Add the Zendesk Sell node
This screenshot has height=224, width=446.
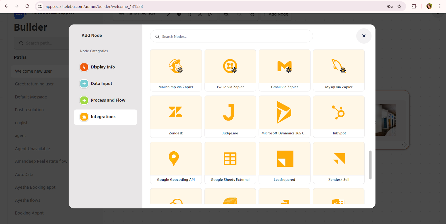pos(339,163)
